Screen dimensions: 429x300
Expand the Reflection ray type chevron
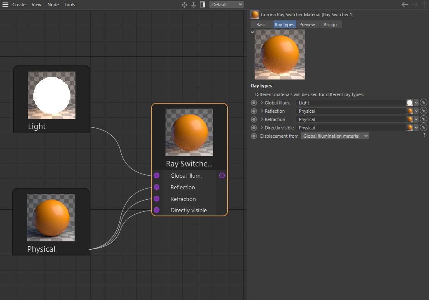tap(262, 111)
